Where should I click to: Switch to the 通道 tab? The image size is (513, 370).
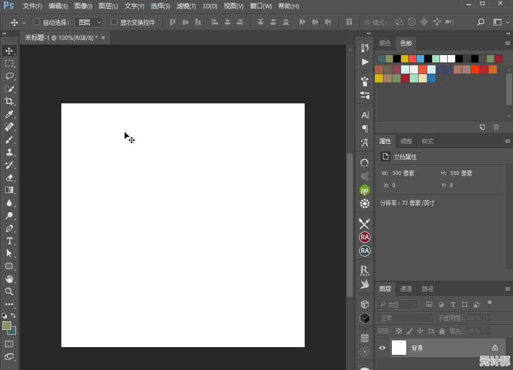[406, 289]
